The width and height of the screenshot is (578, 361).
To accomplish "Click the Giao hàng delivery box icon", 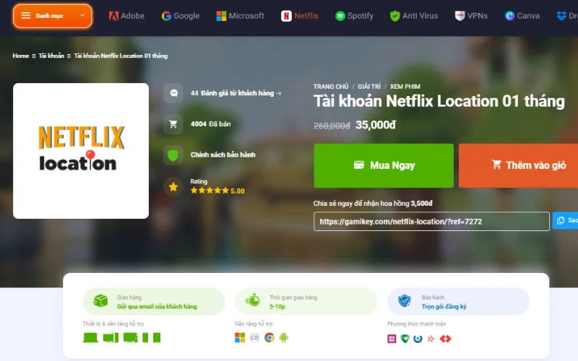I will 100,301.
